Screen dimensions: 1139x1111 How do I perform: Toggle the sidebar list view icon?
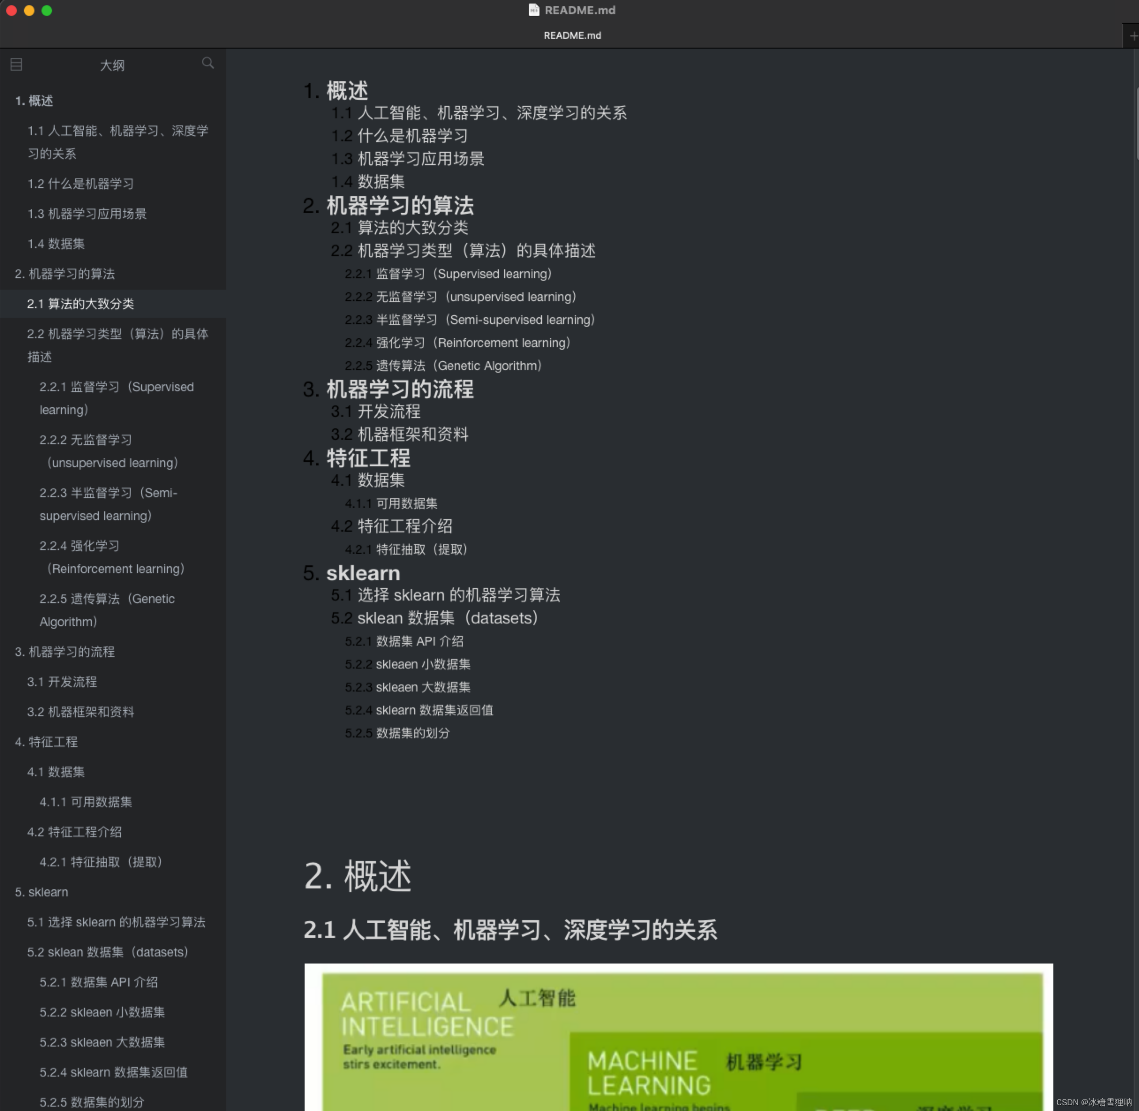coord(16,65)
